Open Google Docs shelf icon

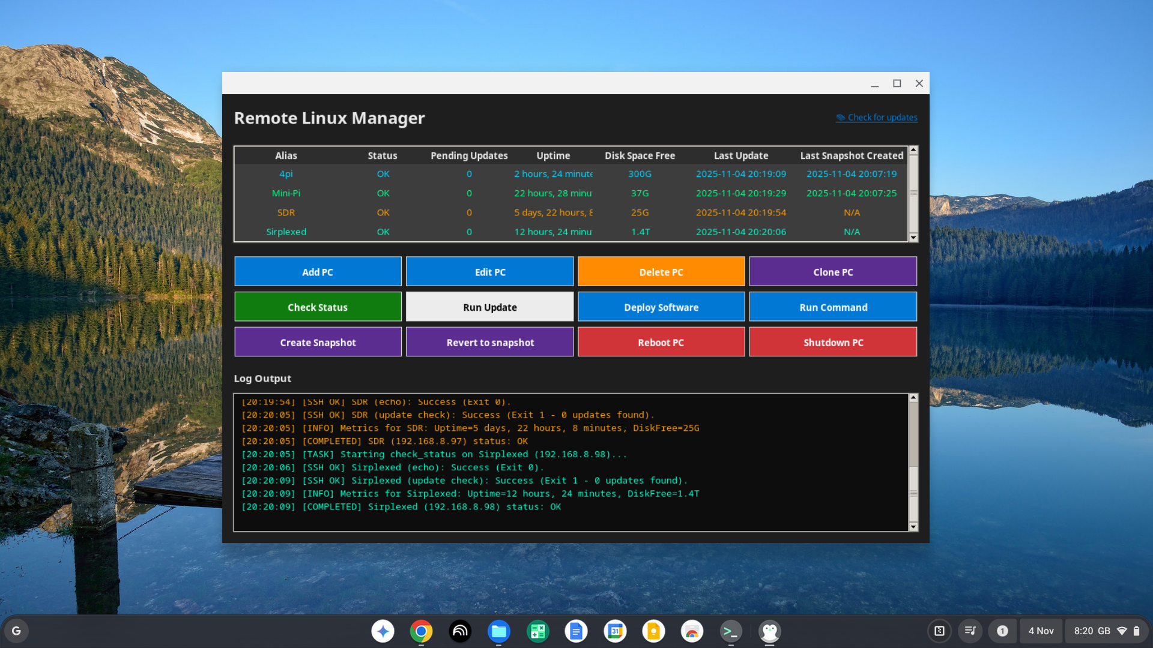tap(576, 631)
